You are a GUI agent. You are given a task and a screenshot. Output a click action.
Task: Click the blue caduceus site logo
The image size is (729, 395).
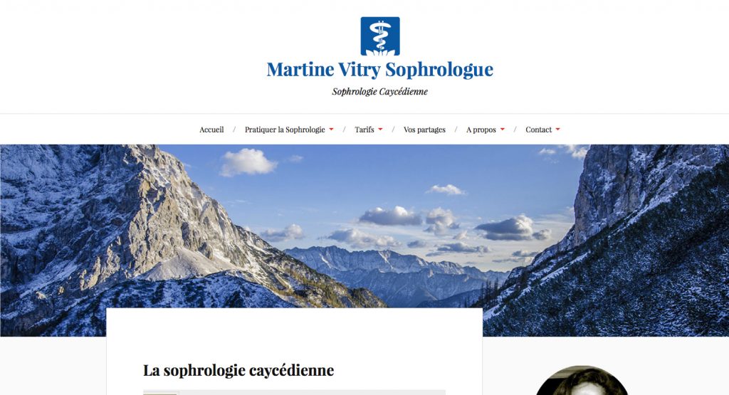coord(380,36)
